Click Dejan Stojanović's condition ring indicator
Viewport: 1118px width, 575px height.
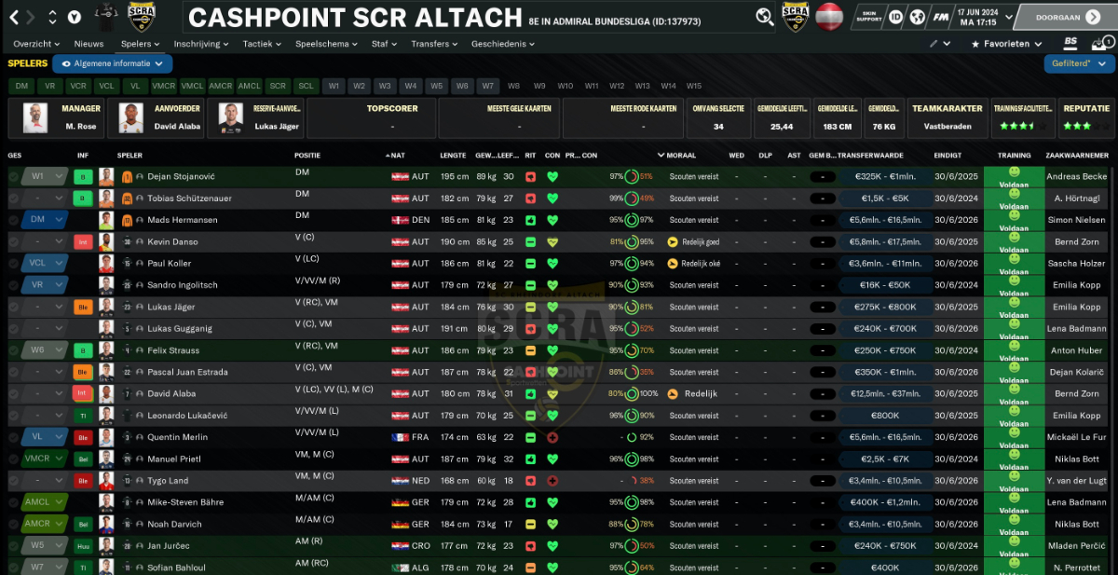(x=632, y=176)
